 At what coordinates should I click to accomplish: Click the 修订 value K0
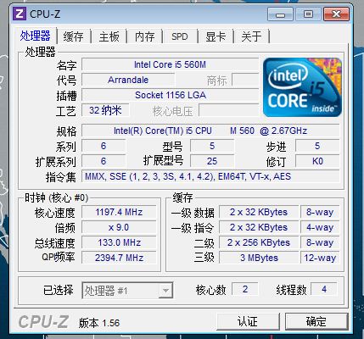click(x=317, y=161)
